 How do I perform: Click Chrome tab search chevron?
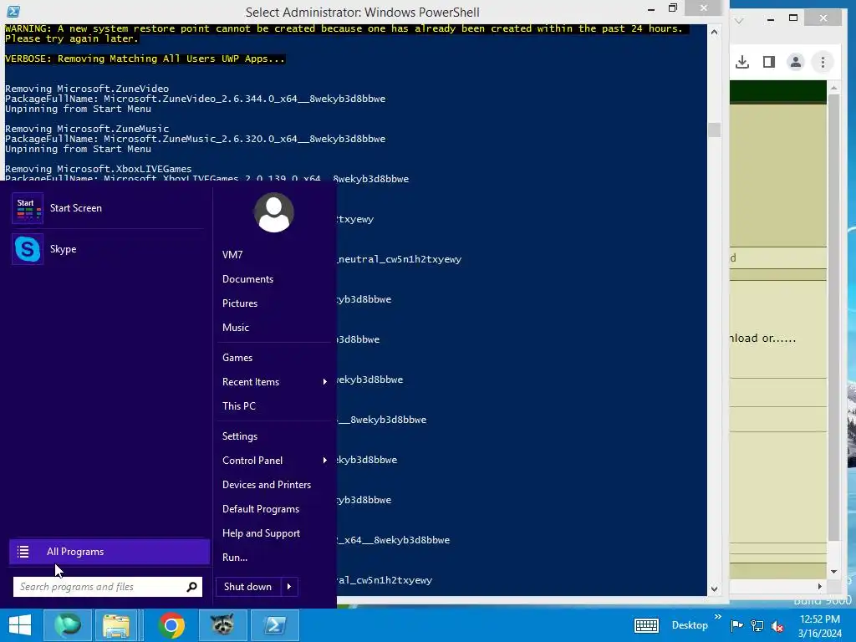(739, 20)
